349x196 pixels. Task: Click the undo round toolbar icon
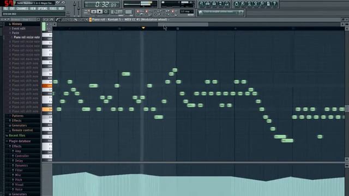click(x=236, y=4)
